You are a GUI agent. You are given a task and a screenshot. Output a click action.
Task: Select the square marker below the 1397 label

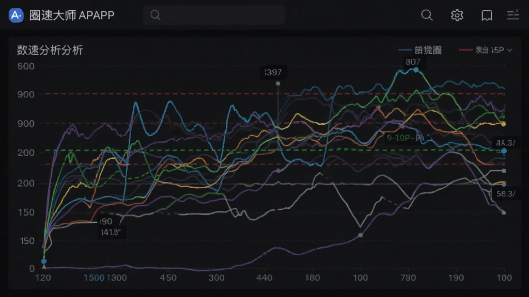(278, 84)
